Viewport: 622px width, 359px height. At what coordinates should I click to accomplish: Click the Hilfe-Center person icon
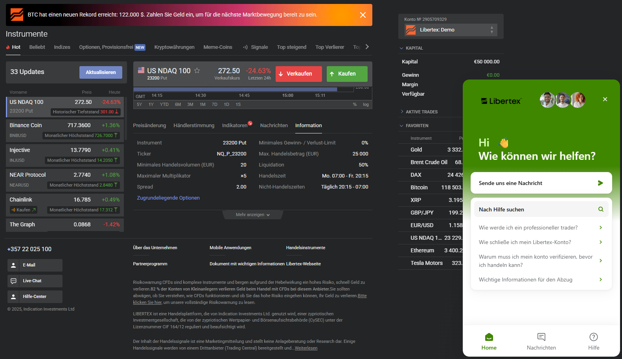point(13,297)
